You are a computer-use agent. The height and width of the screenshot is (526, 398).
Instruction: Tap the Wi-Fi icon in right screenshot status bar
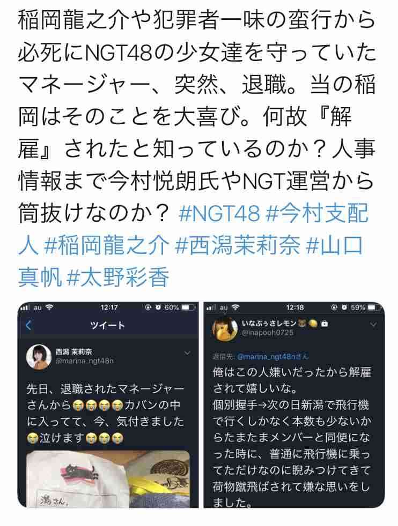(x=235, y=307)
